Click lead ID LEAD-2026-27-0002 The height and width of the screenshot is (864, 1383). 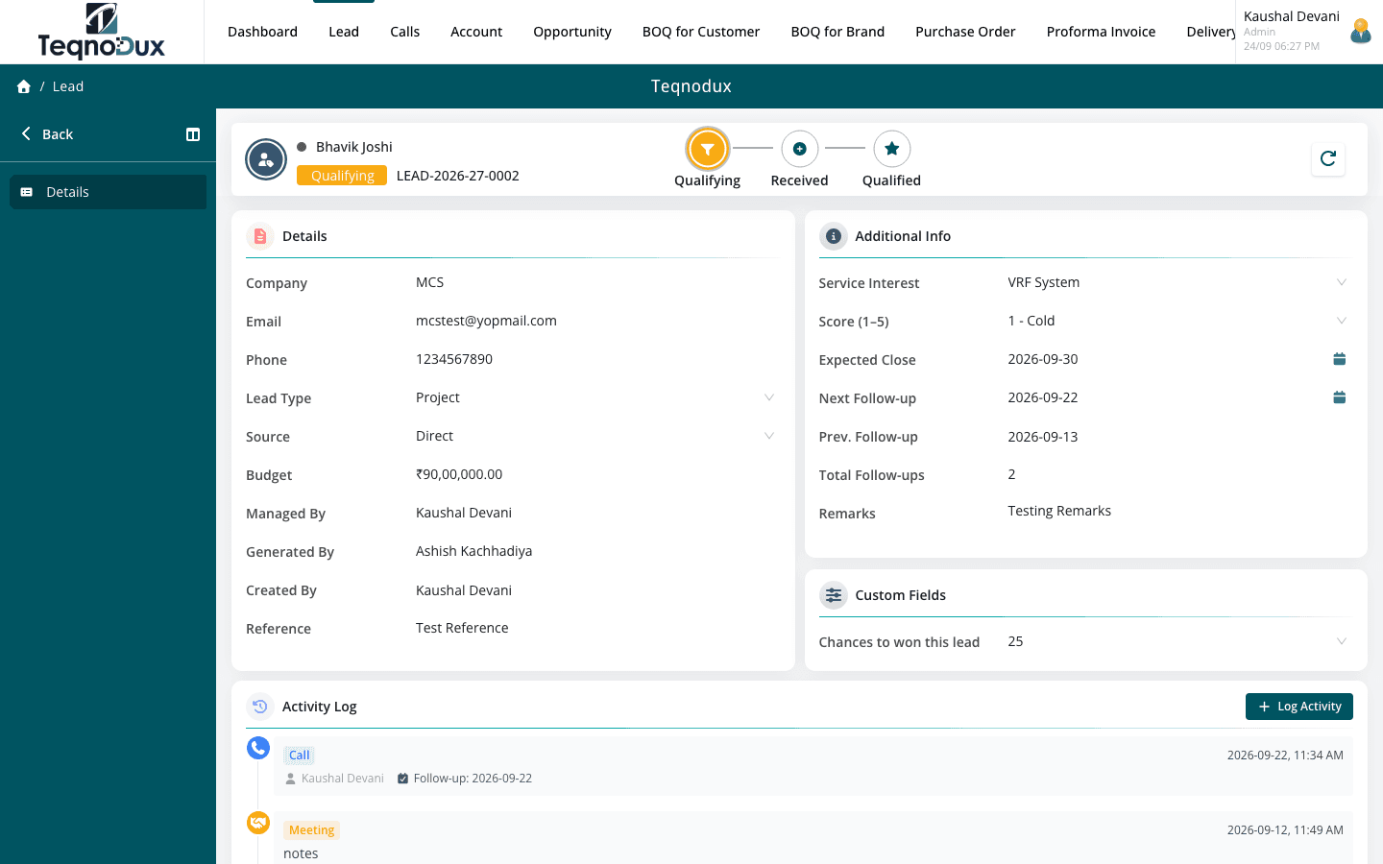coord(458,176)
